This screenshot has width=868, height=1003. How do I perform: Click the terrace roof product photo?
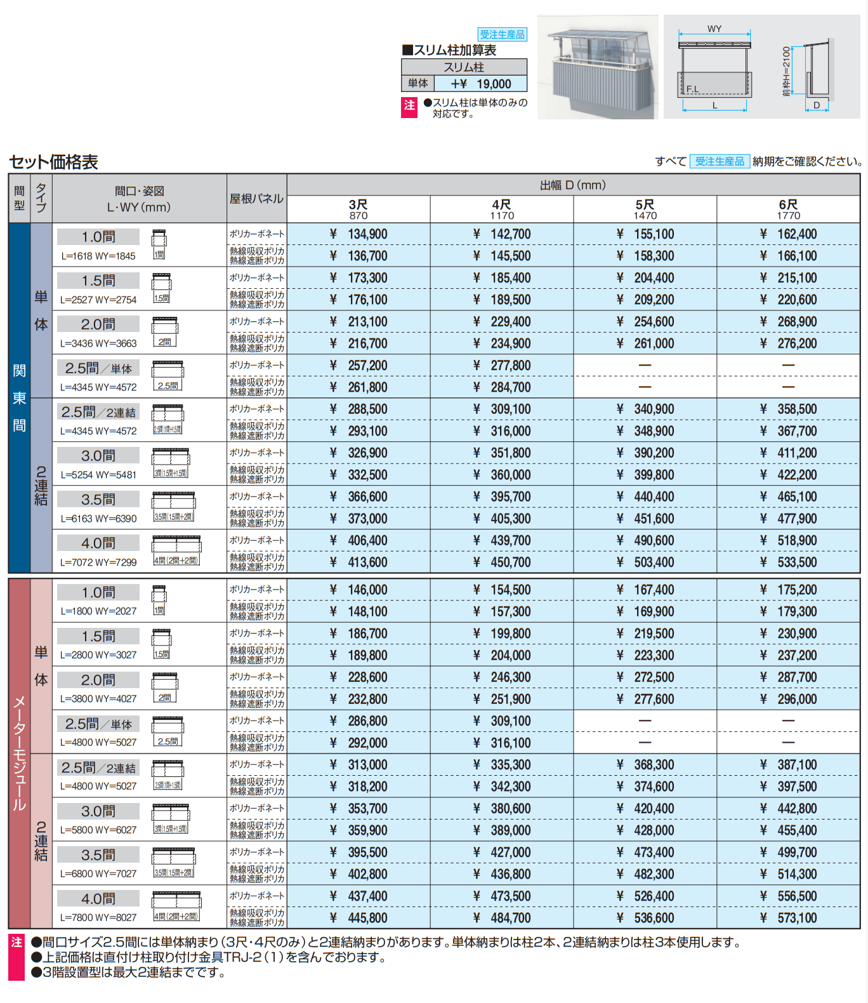(x=596, y=67)
